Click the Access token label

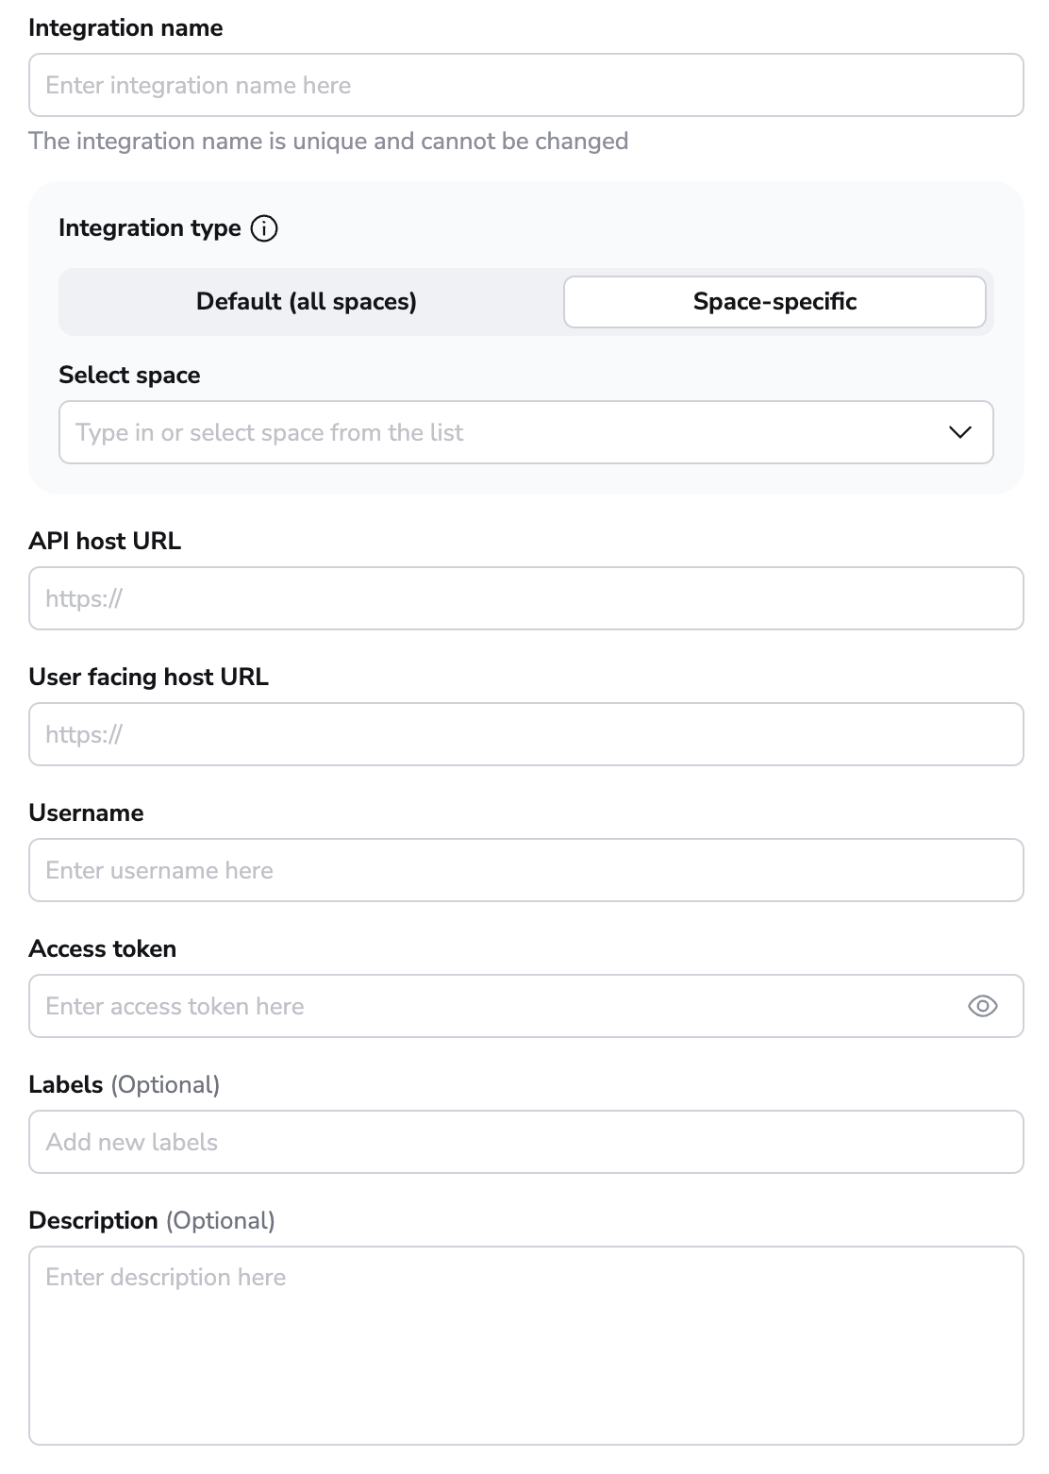(103, 948)
